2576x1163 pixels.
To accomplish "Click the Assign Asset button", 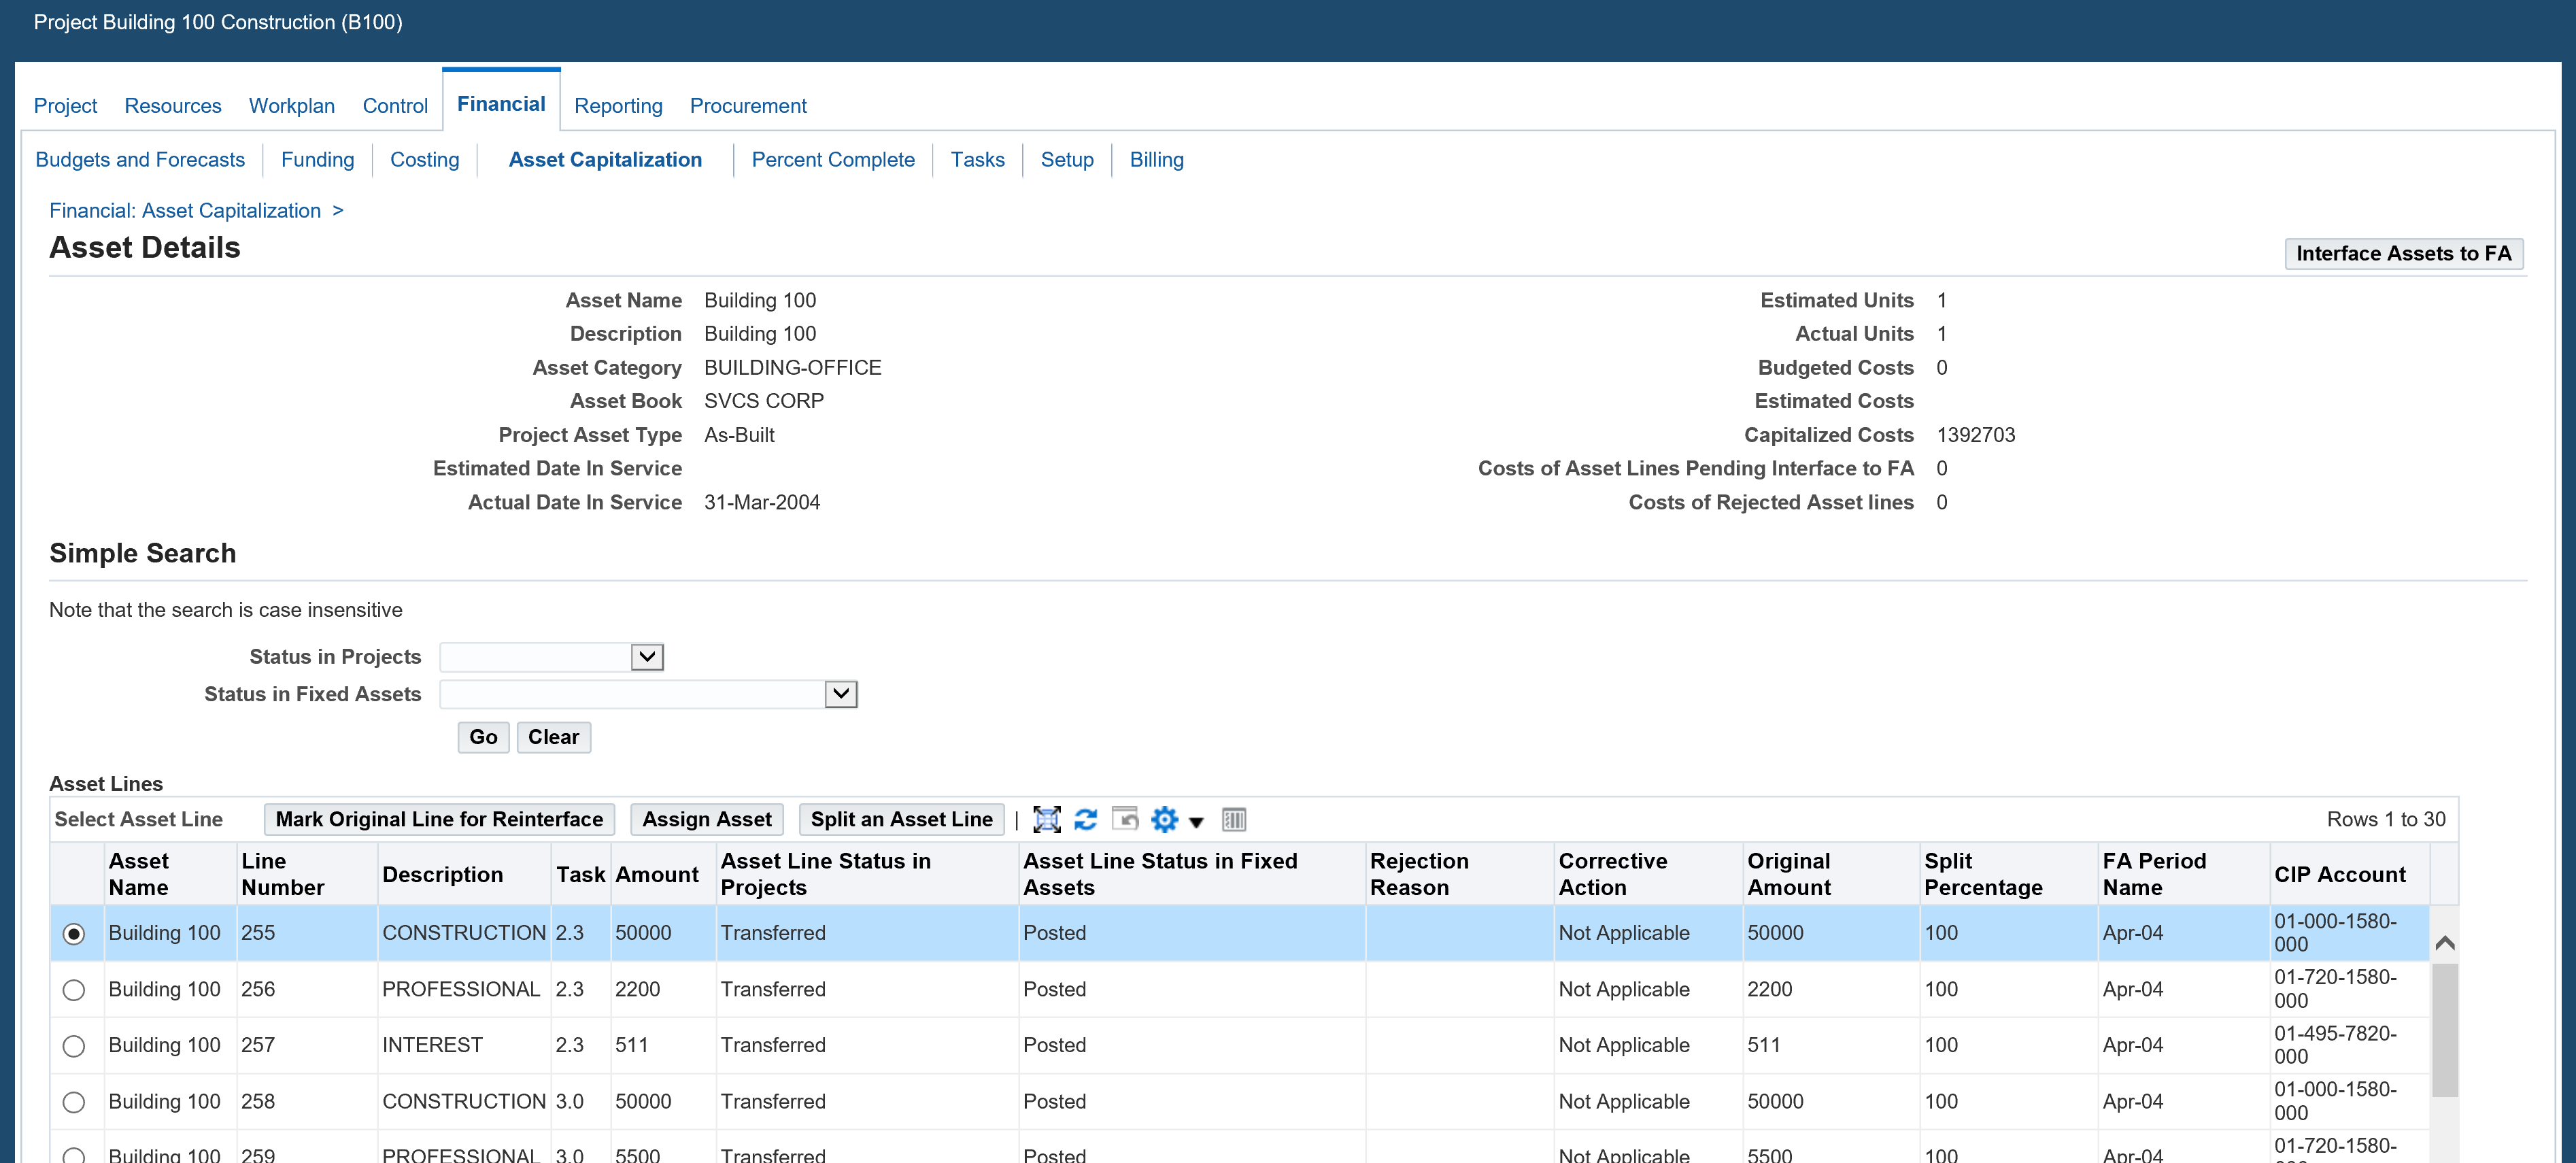I will [707, 820].
